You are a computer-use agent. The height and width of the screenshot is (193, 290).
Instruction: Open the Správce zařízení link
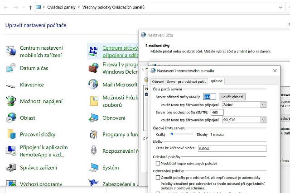39,168
